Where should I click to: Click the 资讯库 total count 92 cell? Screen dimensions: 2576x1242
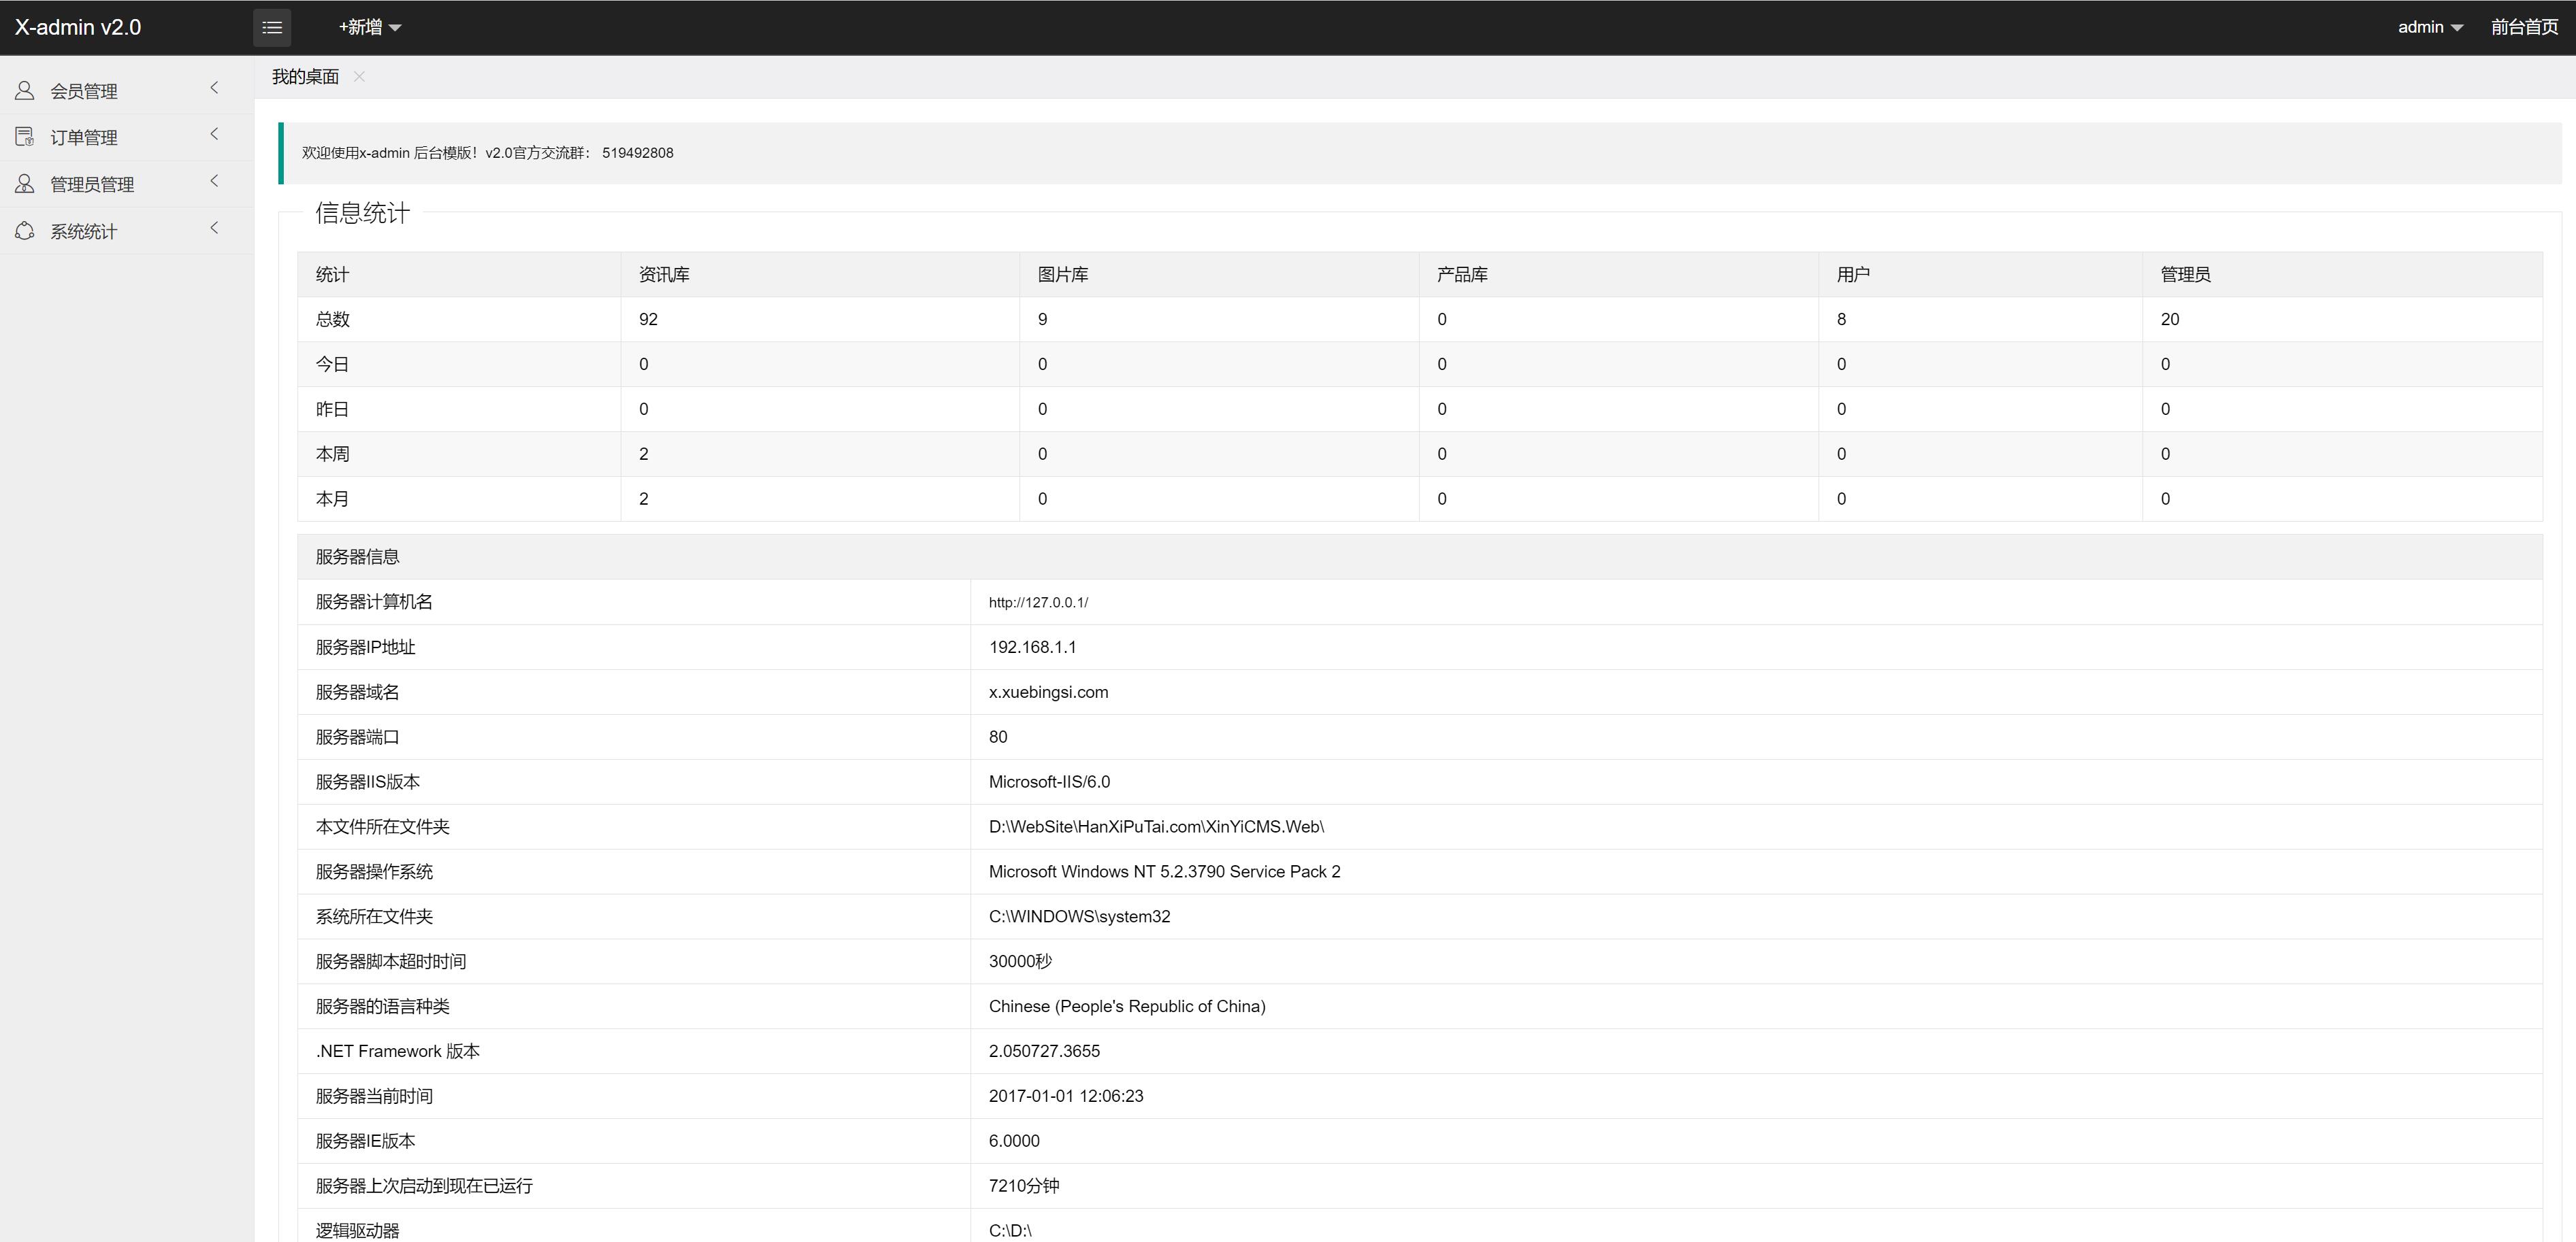[x=648, y=319]
